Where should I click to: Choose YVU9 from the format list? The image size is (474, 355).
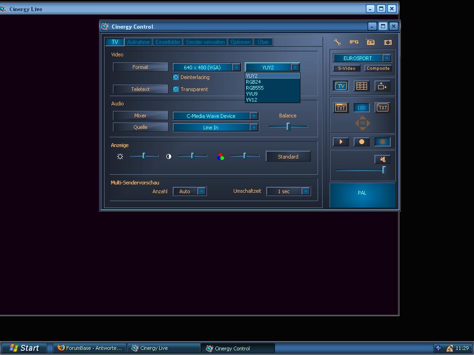coord(272,94)
